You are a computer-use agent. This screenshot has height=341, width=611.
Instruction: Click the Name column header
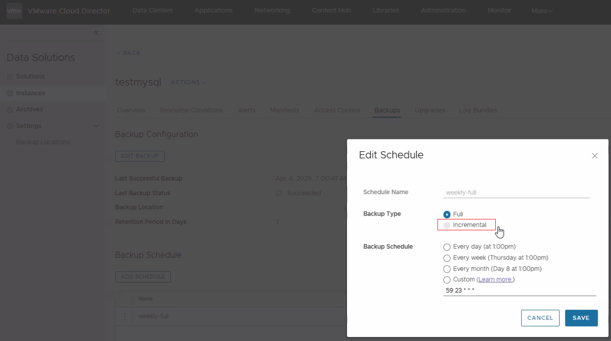(x=145, y=299)
